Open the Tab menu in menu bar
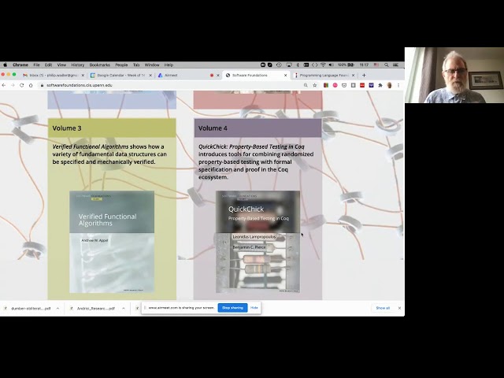Viewport: 504px width, 378px height. (136, 65)
